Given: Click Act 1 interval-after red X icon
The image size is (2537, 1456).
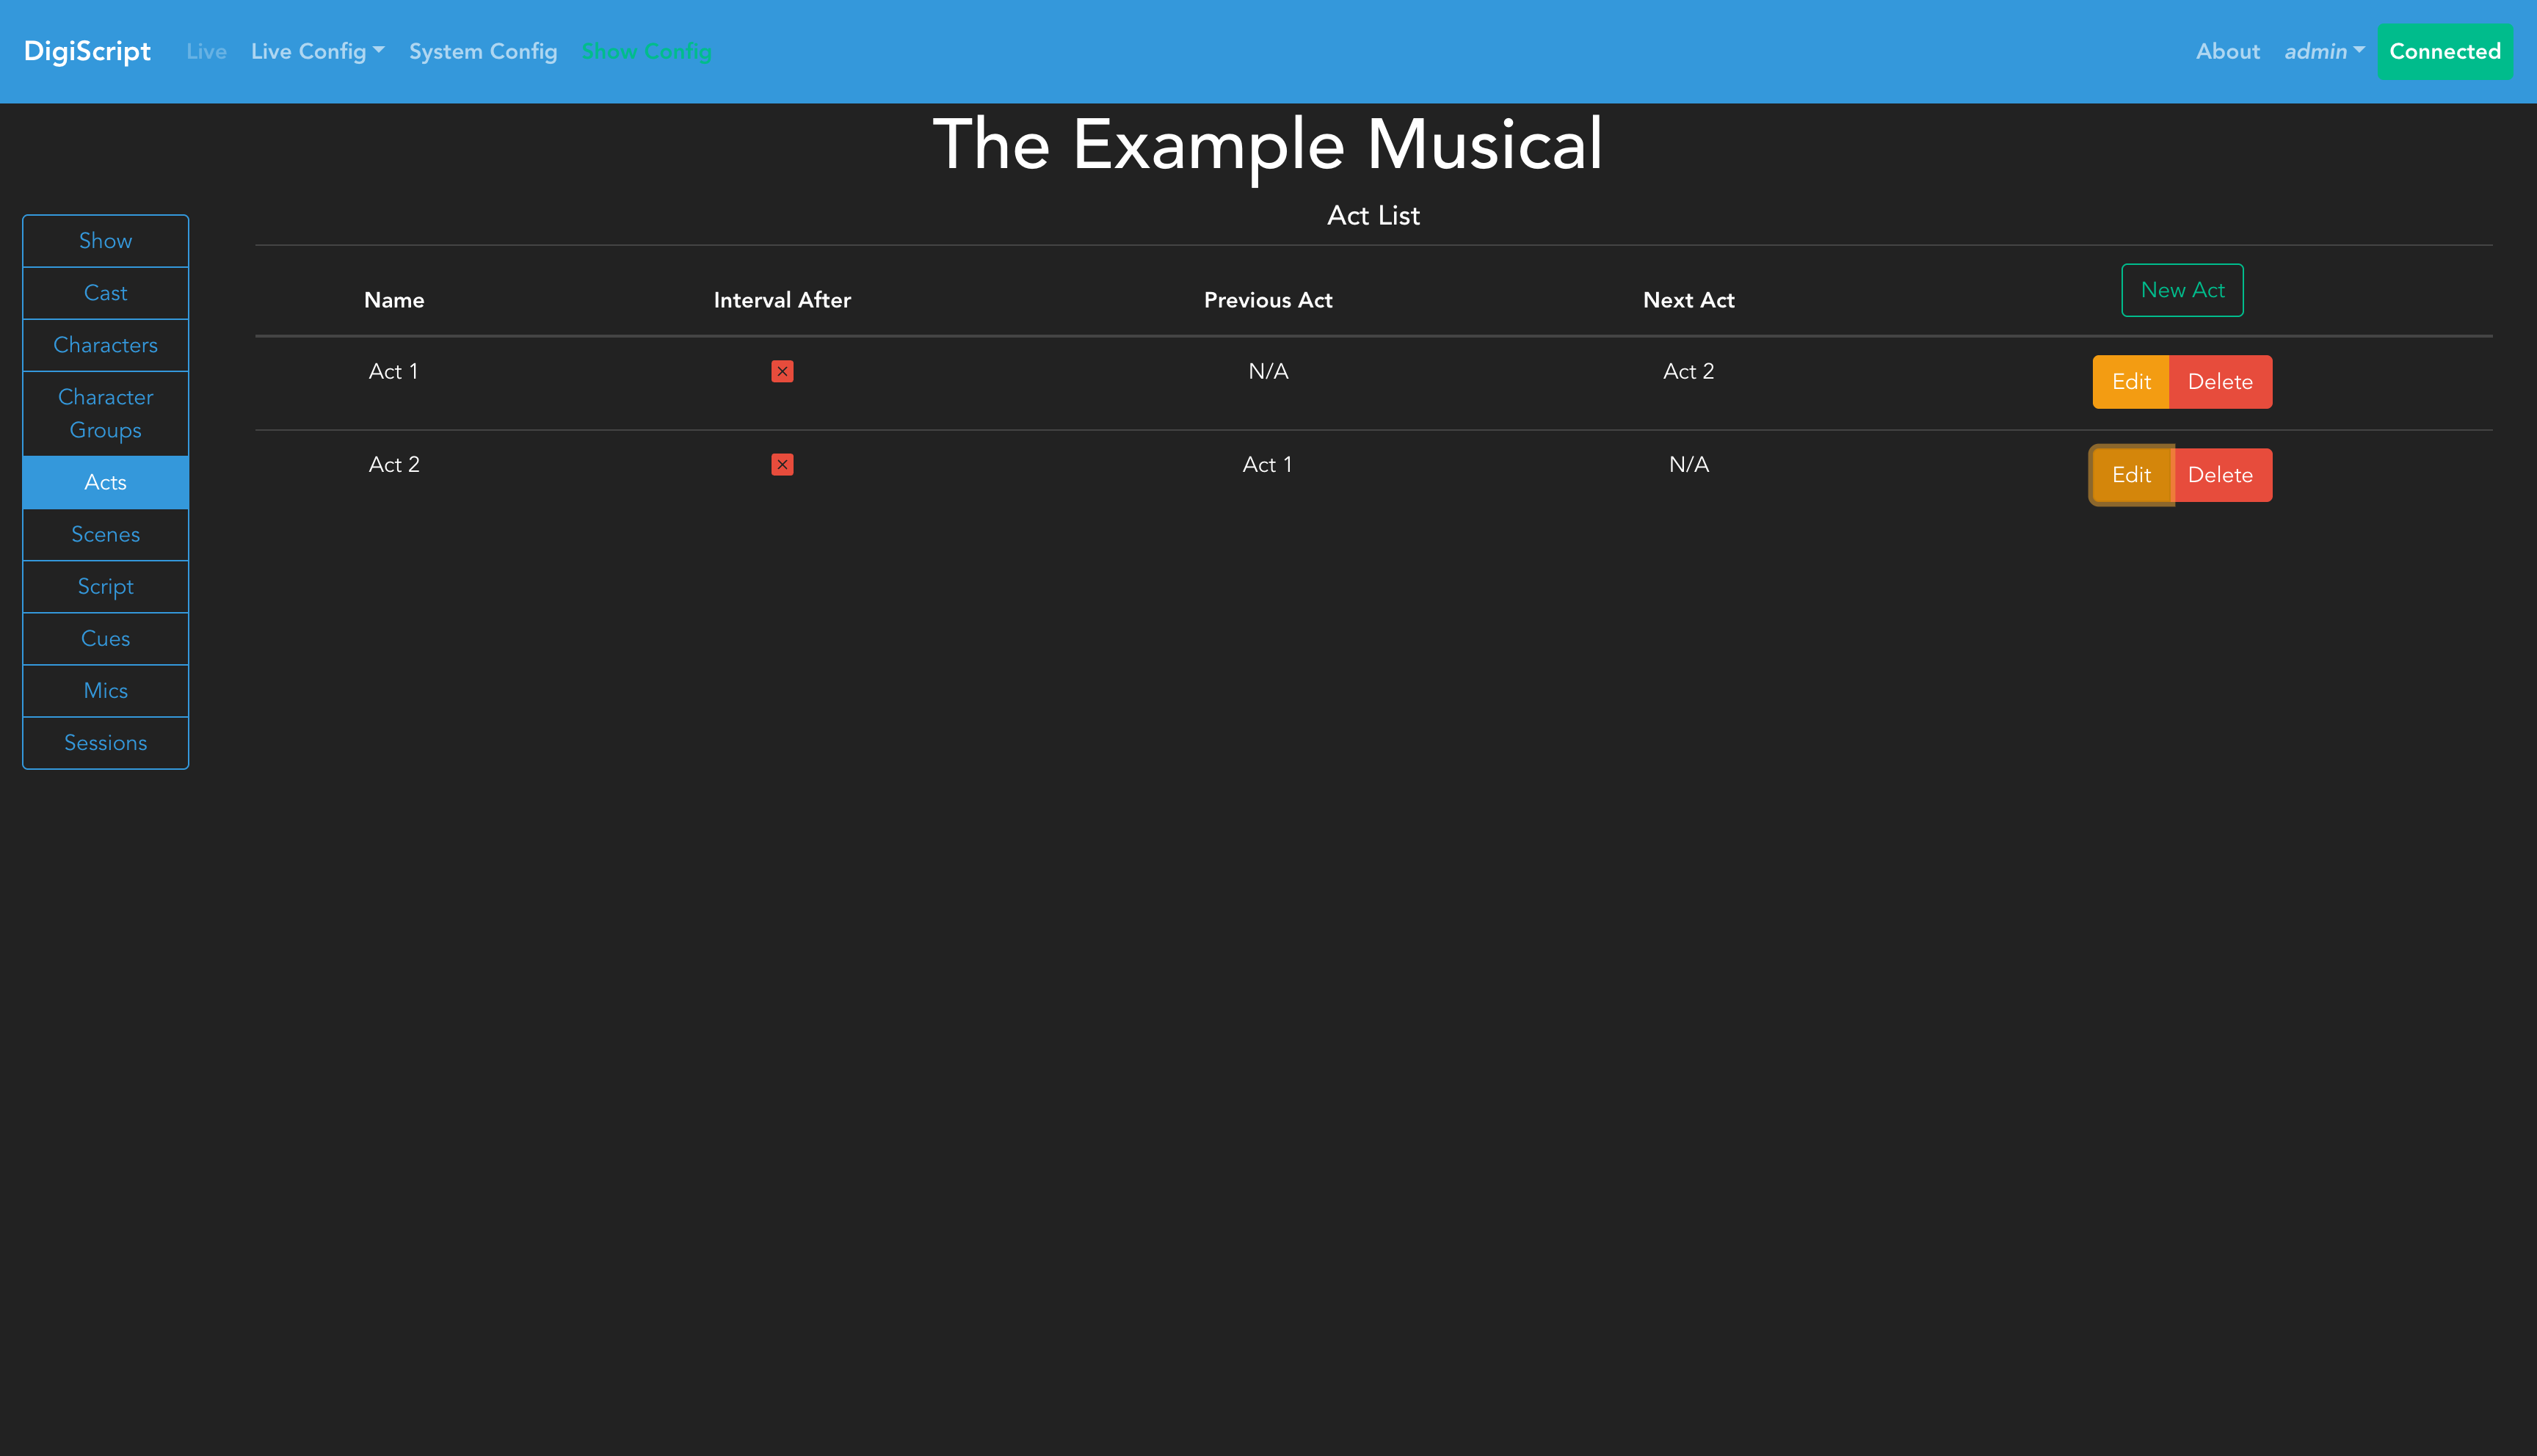Looking at the screenshot, I should pyautogui.click(x=782, y=371).
